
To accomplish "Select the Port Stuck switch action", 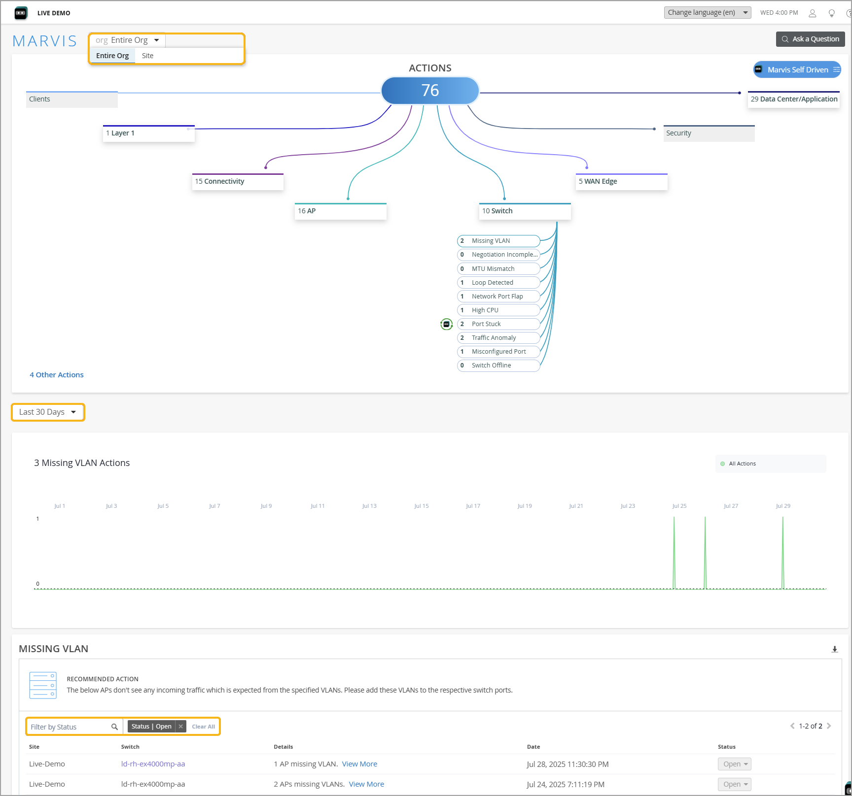I will click(498, 324).
